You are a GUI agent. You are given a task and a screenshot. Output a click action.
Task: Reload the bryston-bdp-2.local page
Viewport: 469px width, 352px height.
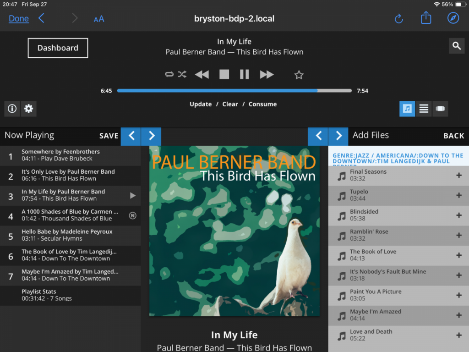point(399,18)
